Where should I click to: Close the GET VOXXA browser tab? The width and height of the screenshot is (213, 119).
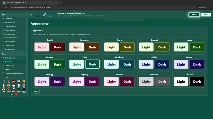click(56, 2)
